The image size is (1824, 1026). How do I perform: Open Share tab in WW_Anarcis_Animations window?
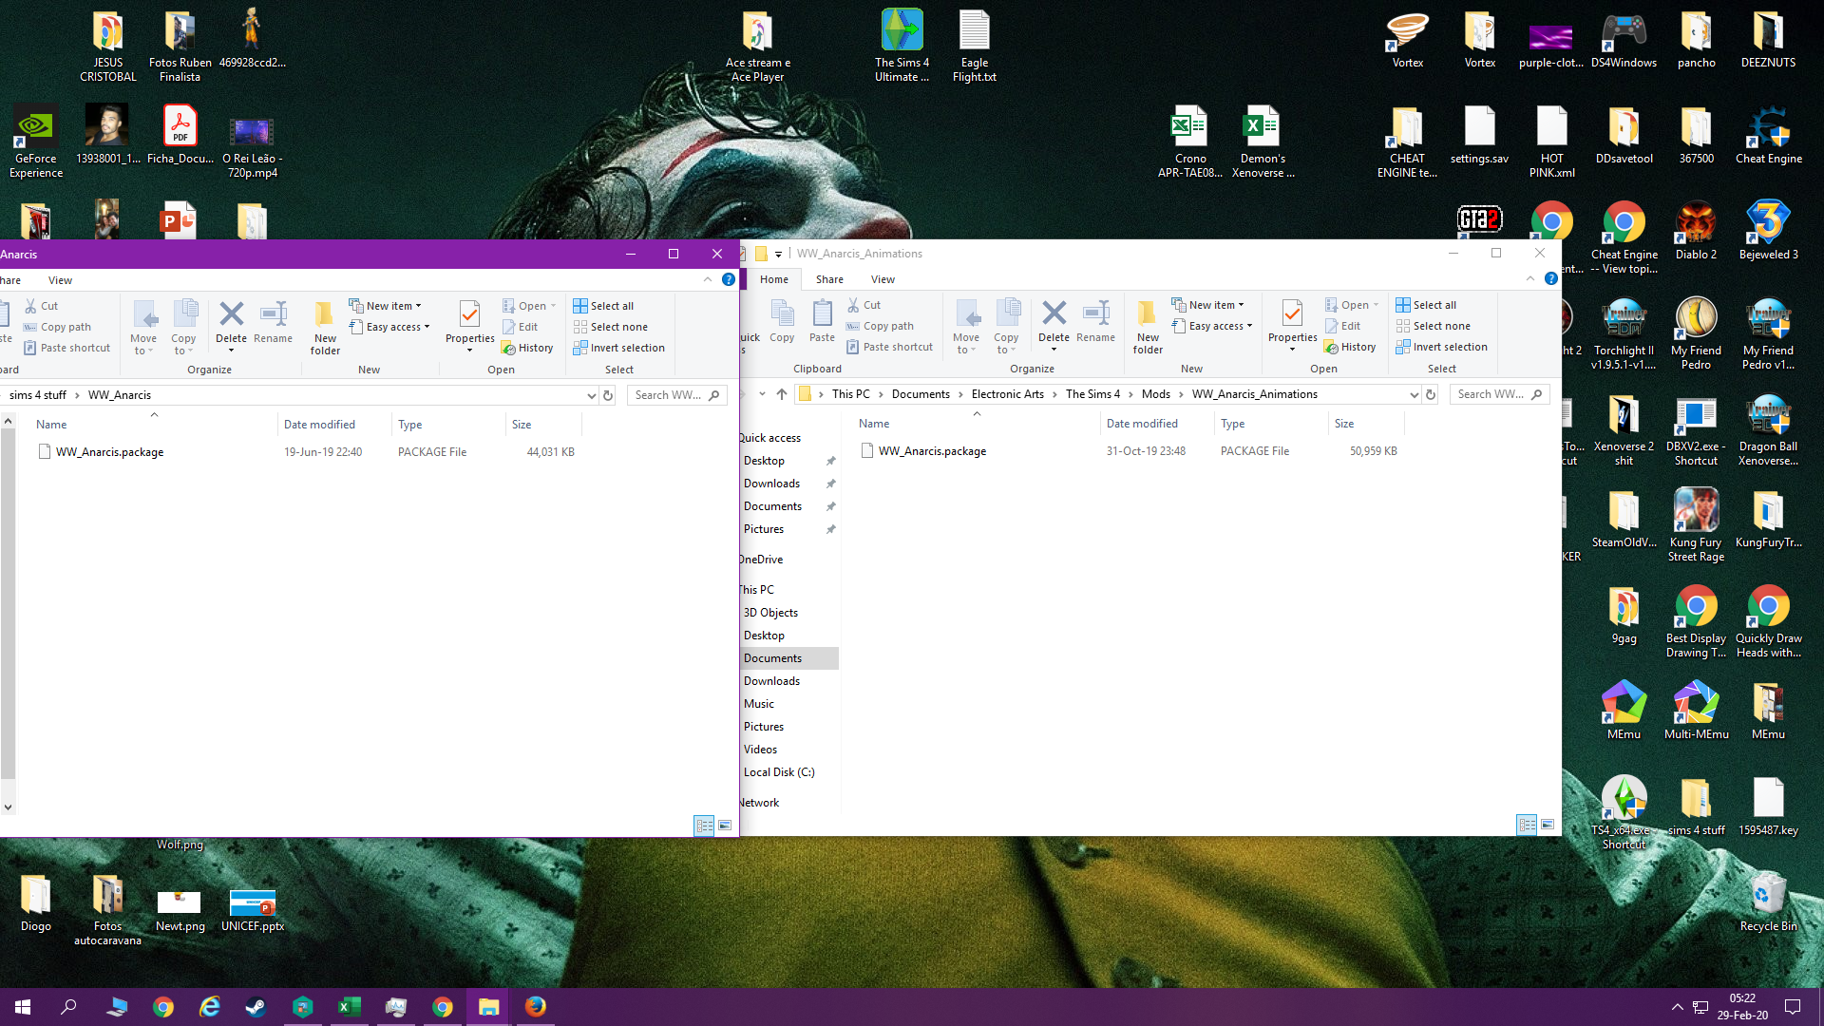click(x=829, y=279)
